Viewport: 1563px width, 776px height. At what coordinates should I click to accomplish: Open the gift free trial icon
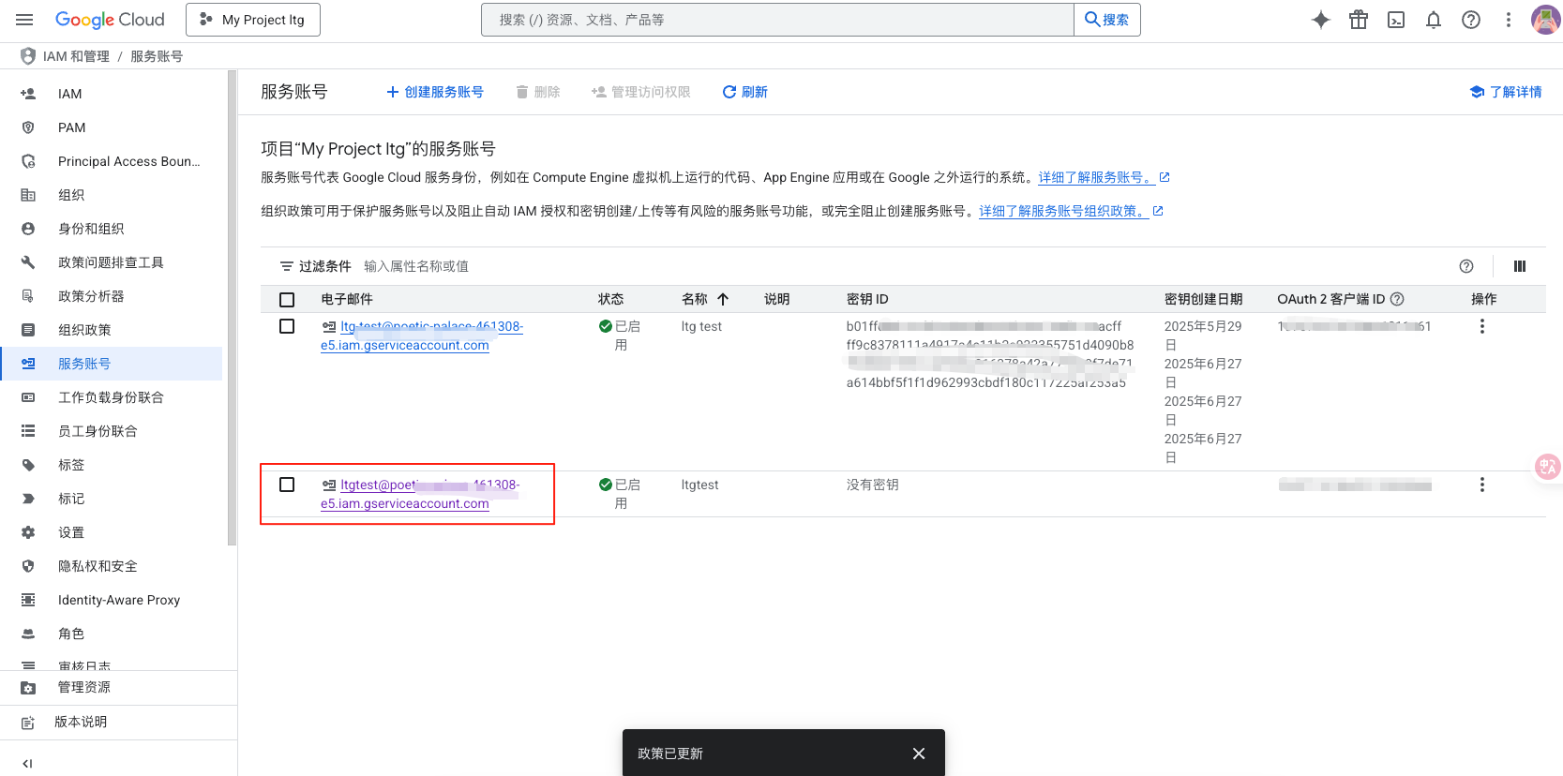pos(1359,20)
